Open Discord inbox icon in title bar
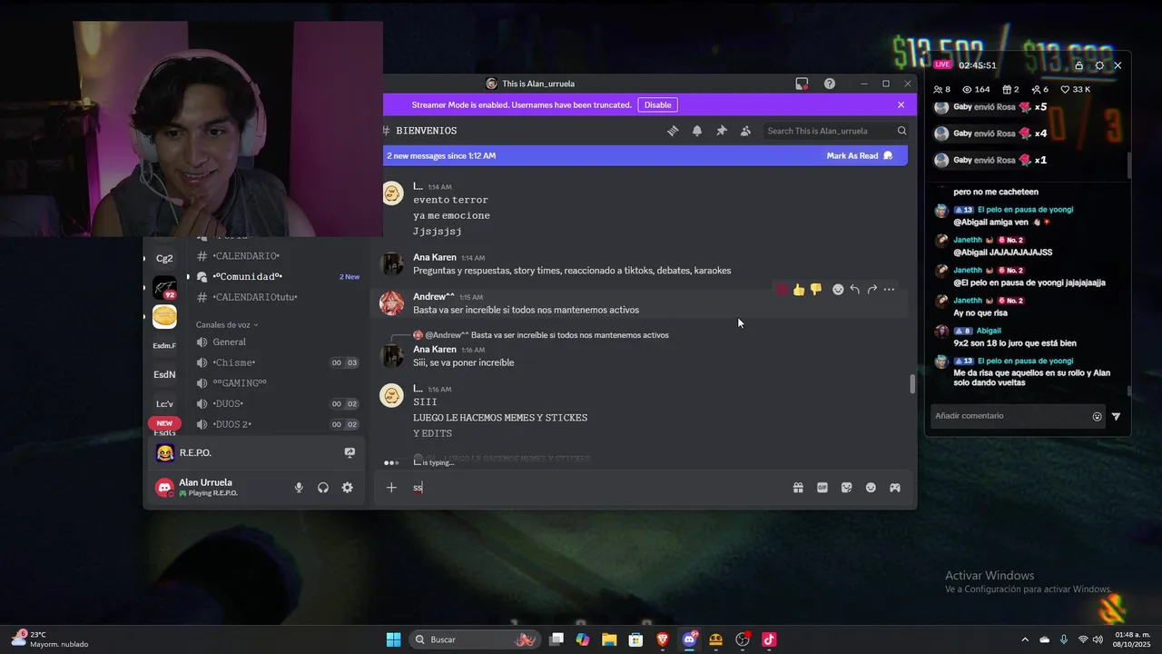Viewport: 1162px width, 654px height. (802, 84)
